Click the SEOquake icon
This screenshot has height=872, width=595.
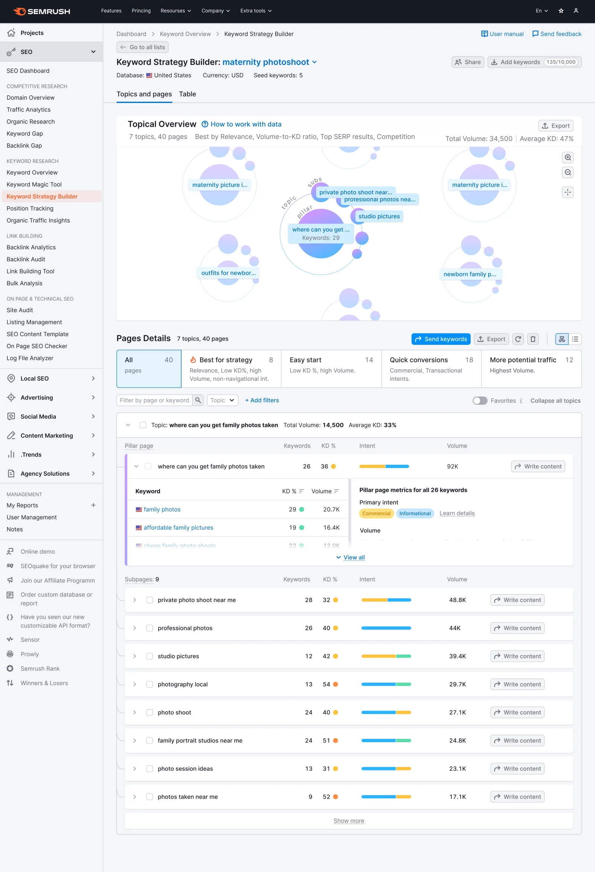pos(10,566)
